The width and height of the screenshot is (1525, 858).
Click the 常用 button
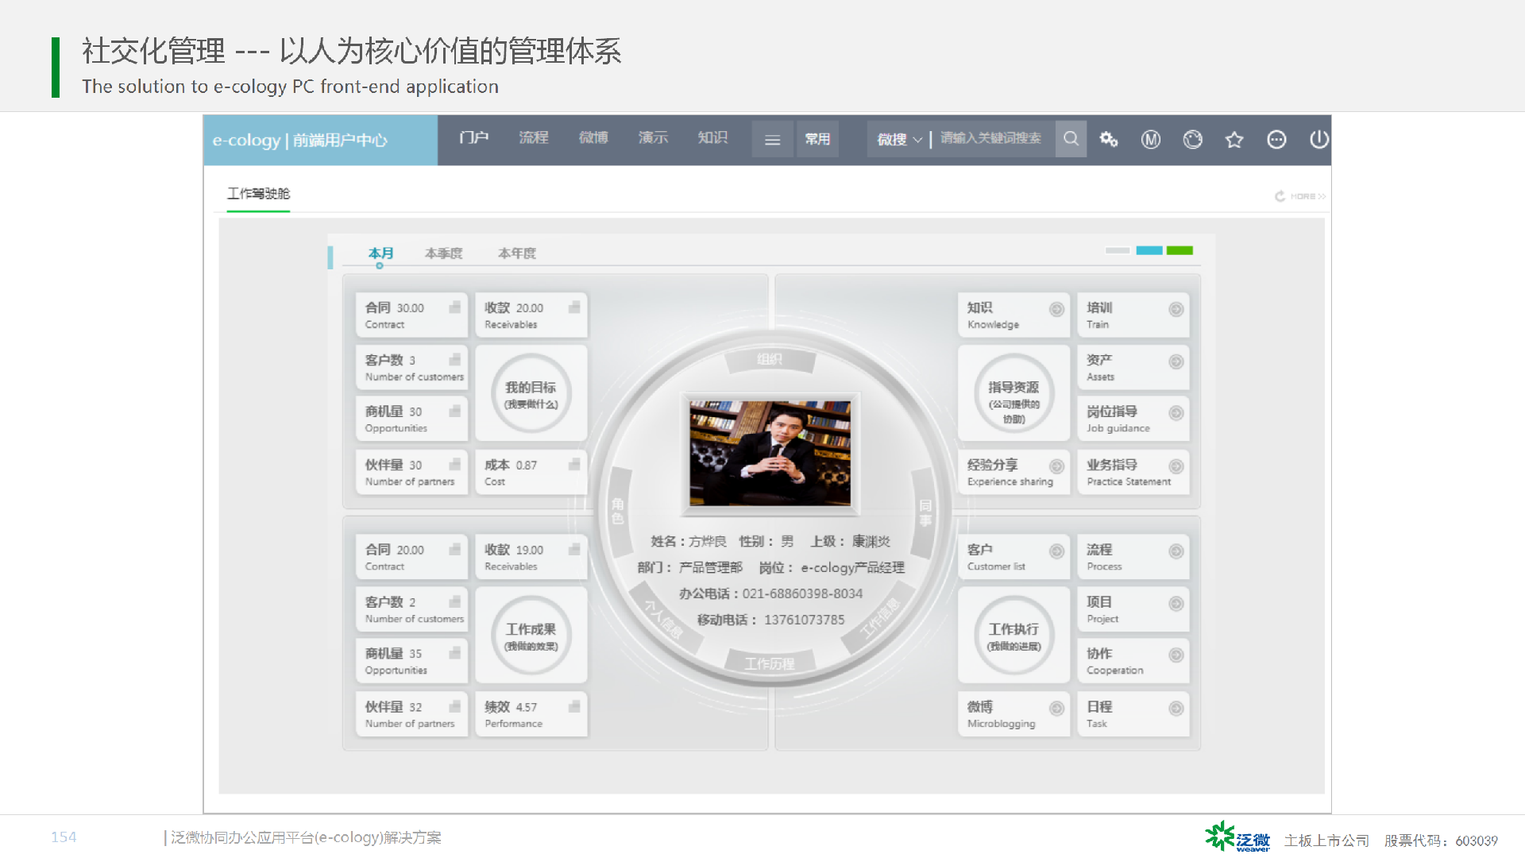click(817, 140)
